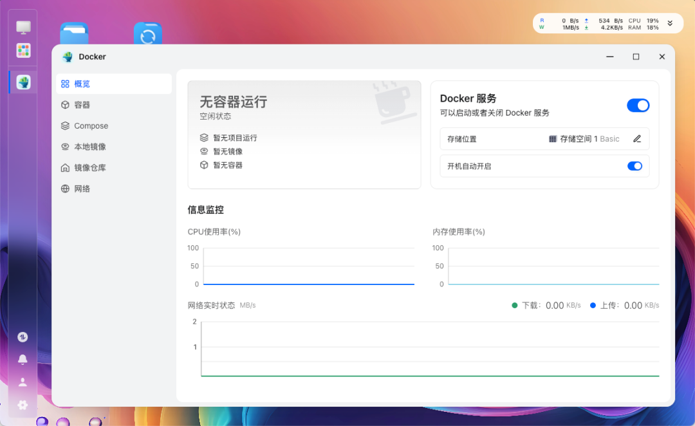Click the desktop monitor icon in the dock
This screenshot has width=695, height=426.
[x=23, y=27]
